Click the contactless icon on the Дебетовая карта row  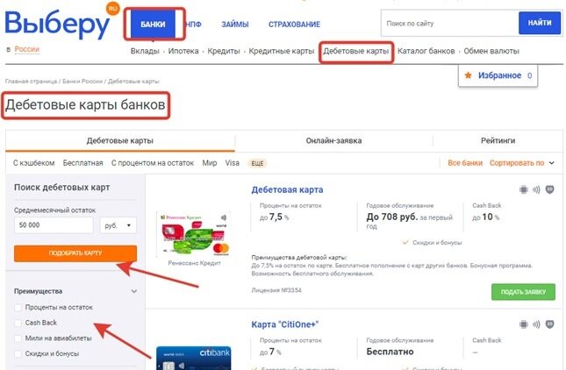tap(536, 189)
